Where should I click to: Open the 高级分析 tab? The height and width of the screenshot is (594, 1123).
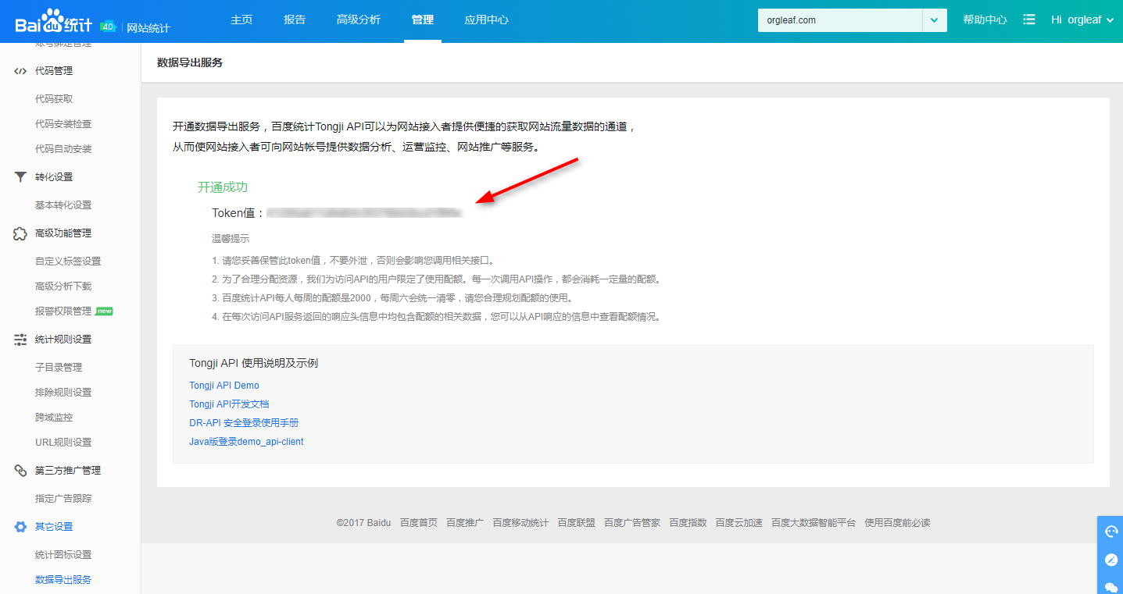tap(359, 20)
